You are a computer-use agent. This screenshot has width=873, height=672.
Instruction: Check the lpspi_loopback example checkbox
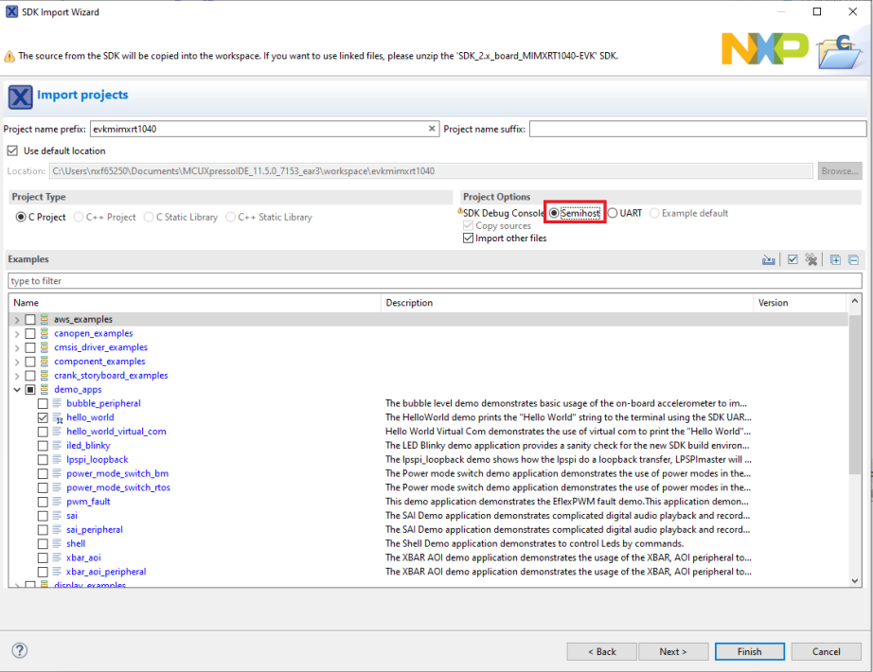(43, 460)
